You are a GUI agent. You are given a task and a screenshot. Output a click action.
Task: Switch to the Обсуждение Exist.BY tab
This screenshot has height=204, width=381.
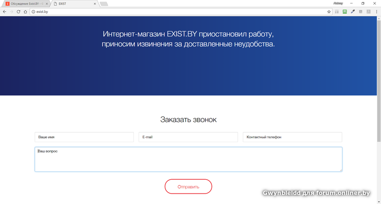click(x=25, y=4)
